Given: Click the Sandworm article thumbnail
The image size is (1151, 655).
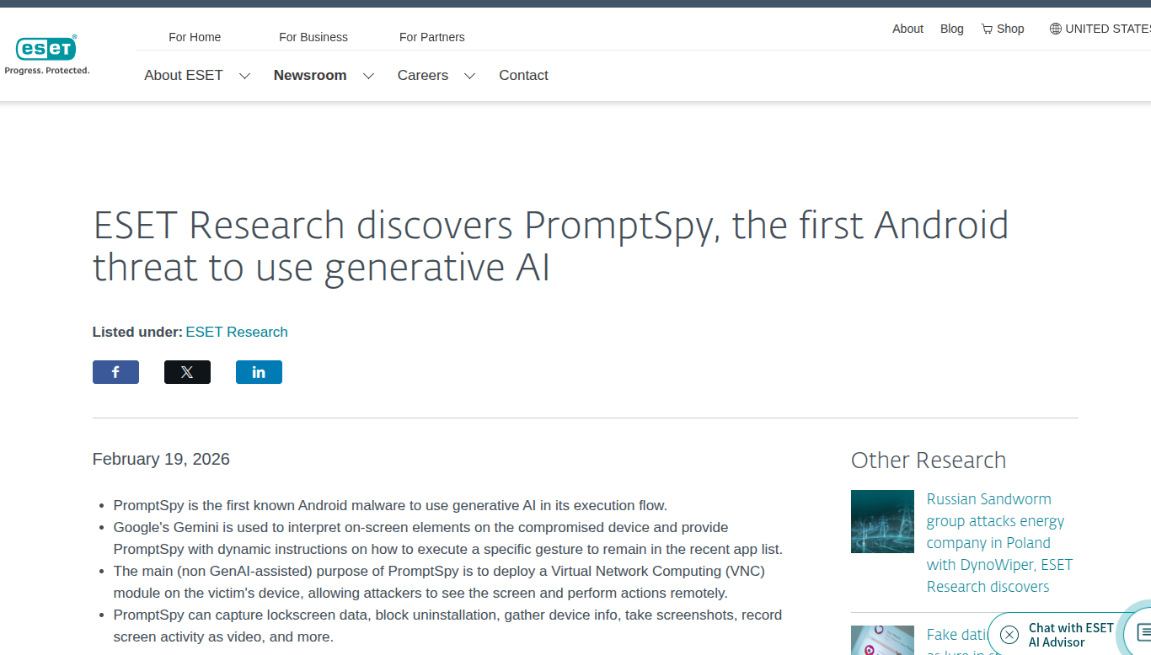Looking at the screenshot, I should click(x=882, y=521).
